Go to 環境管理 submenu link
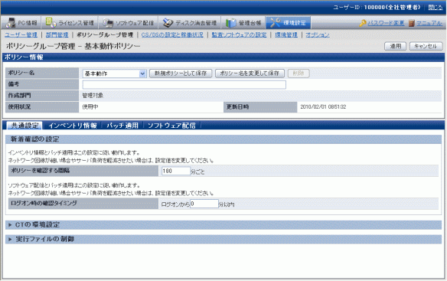The height and width of the screenshot is (281, 447). [286, 34]
